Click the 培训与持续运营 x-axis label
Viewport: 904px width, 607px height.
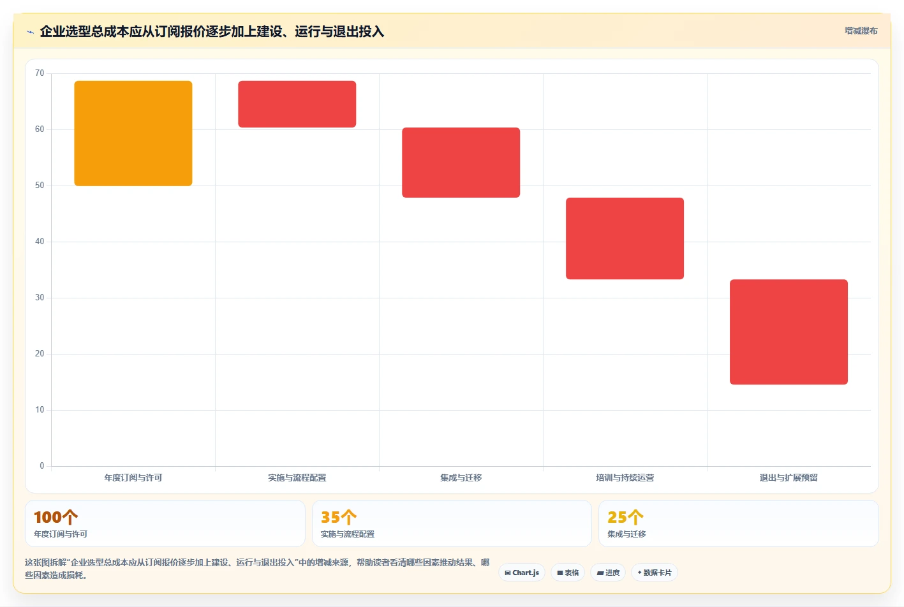625,478
